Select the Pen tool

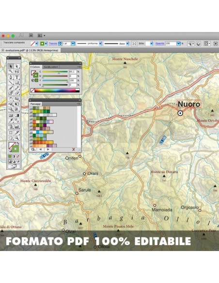[x=11, y=77]
